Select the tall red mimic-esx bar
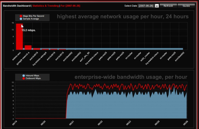The height and width of the screenshot is (129, 199). [19, 37]
